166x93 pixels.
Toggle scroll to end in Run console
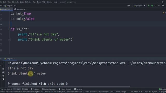3,72
